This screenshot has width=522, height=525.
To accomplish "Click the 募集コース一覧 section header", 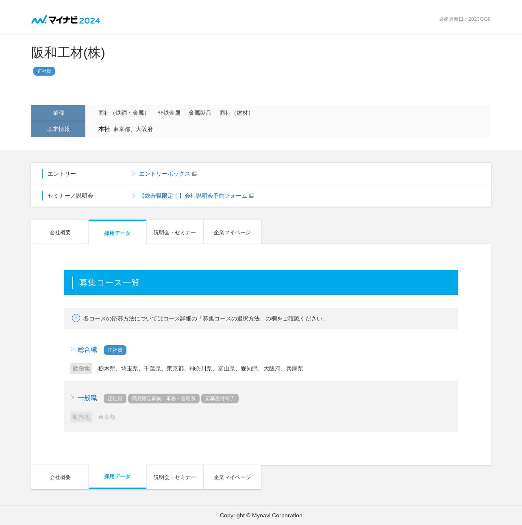I will click(x=261, y=282).
